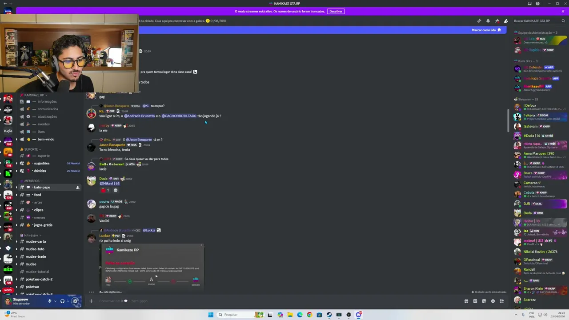Open the Windows Start menu
The height and width of the screenshot is (320, 569).
coord(211,315)
